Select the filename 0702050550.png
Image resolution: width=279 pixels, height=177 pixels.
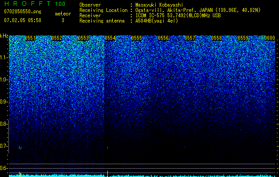tap(23, 12)
